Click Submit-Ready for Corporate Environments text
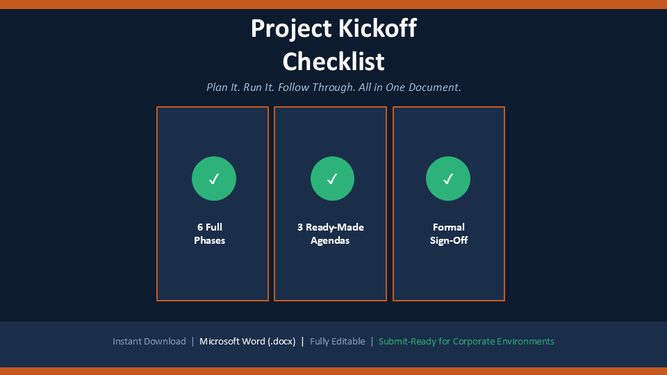 click(466, 342)
